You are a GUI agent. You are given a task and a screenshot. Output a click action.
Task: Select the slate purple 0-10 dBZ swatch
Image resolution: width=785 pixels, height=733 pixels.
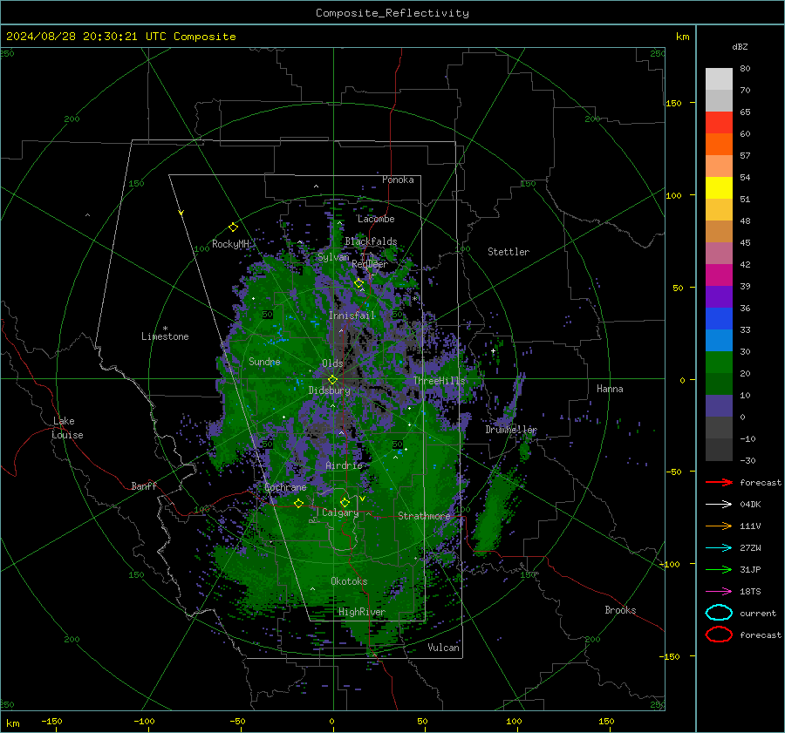tap(719, 405)
